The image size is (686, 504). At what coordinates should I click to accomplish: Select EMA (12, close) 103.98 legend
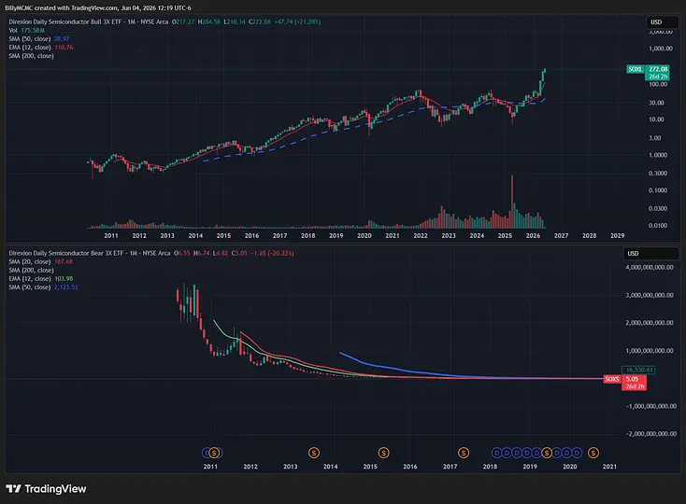tap(41, 279)
